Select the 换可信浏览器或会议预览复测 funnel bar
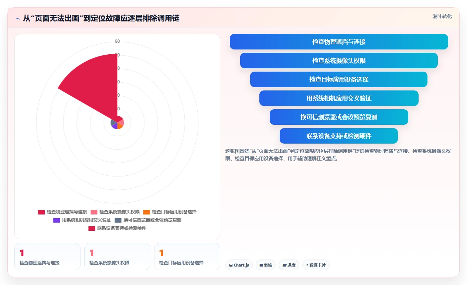Screen dimensions: 467x285 [x=339, y=117]
